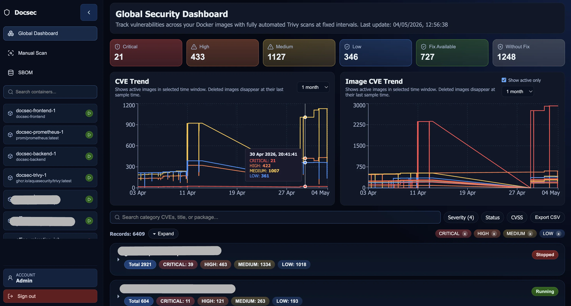The image size is (571, 306).
Task: Click the cube icon next to docsec-backend-1
Action: [10, 156]
